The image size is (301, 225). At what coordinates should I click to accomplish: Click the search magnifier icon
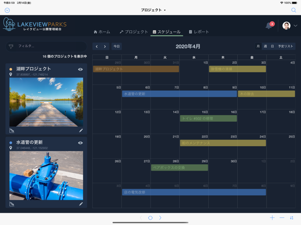[293, 10]
